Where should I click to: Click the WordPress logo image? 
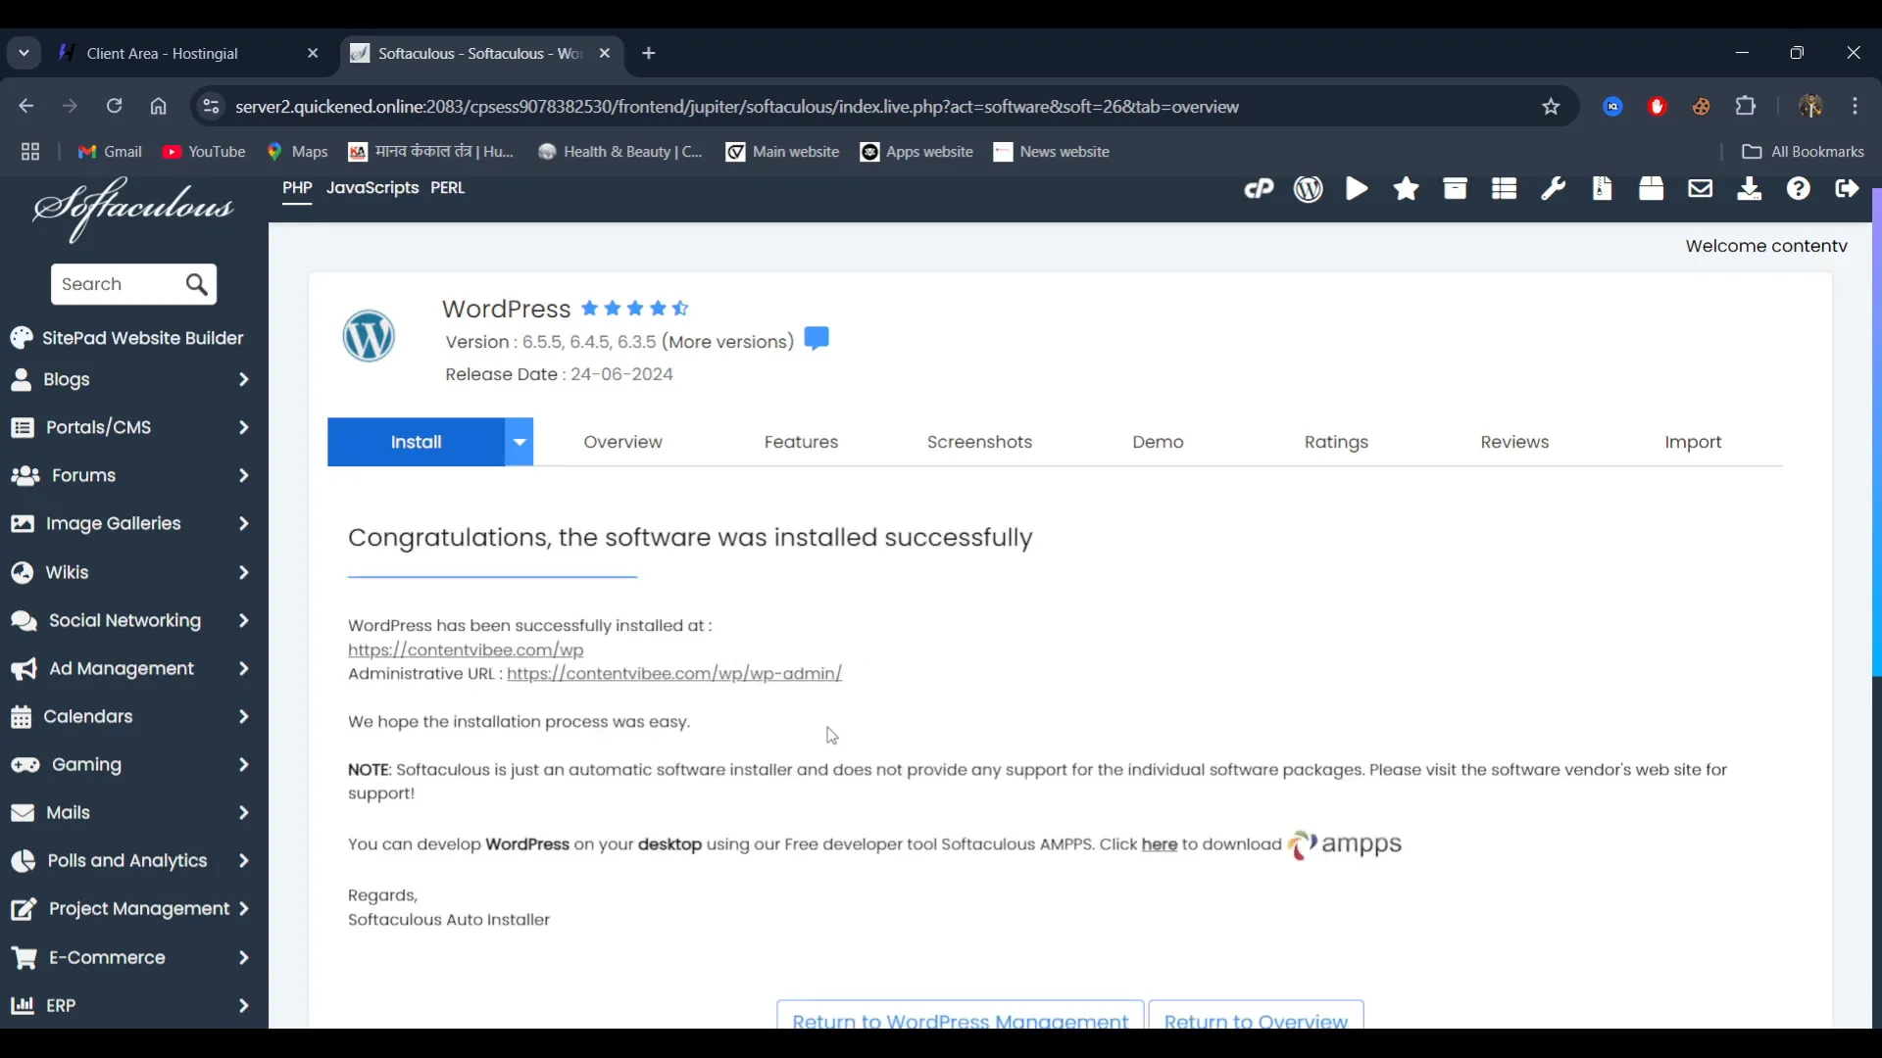pos(369,336)
